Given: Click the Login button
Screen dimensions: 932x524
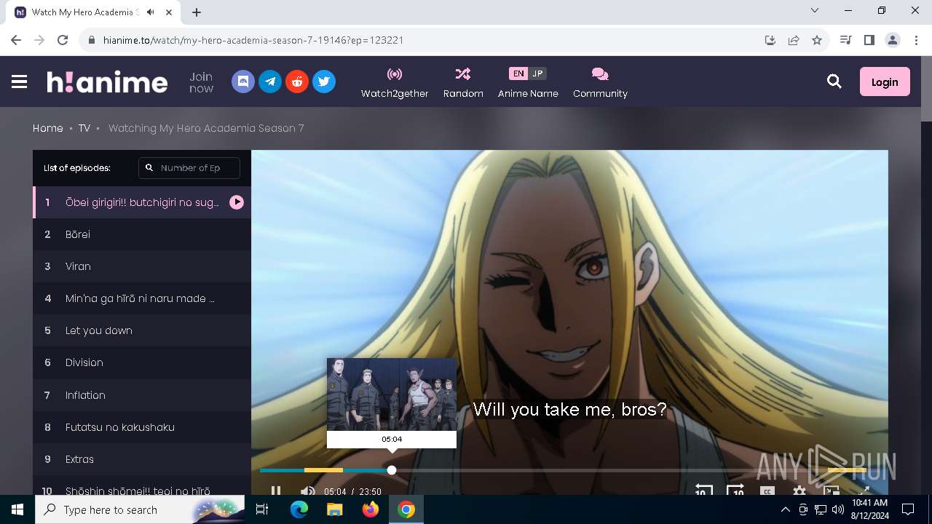Looking at the screenshot, I should pyautogui.click(x=885, y=82).
